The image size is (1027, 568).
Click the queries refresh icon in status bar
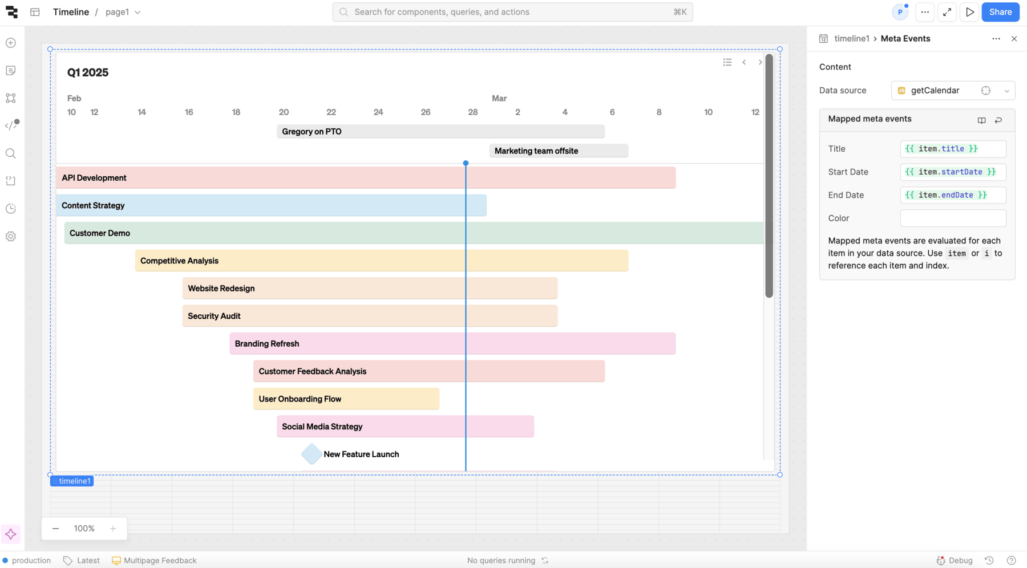tap(545, 561)
